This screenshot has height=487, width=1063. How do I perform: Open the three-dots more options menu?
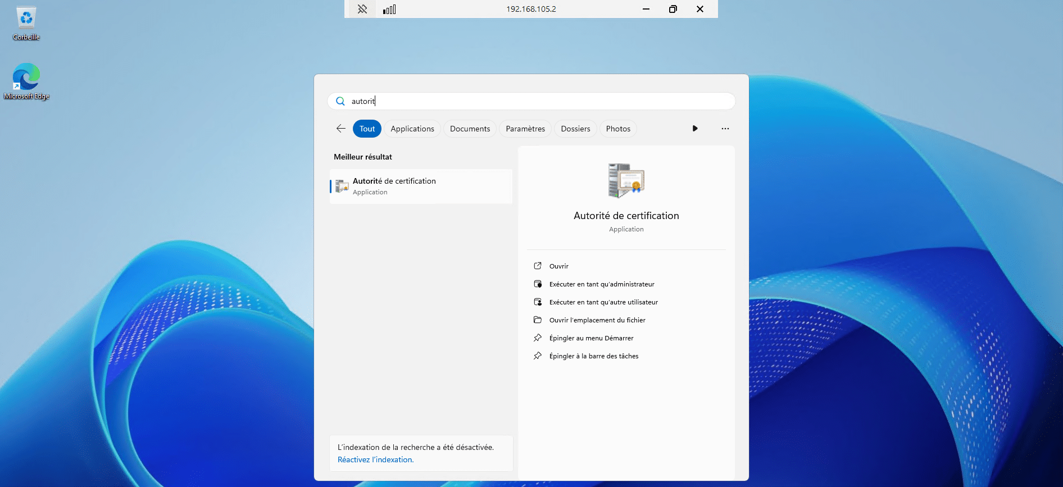click(725, 129)
